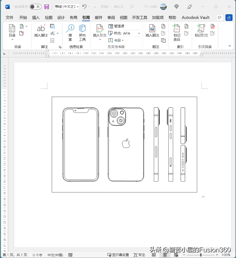236x258 pixels.
Task: Switch to the 加载项 Add-ins tab
Action: 158,18
